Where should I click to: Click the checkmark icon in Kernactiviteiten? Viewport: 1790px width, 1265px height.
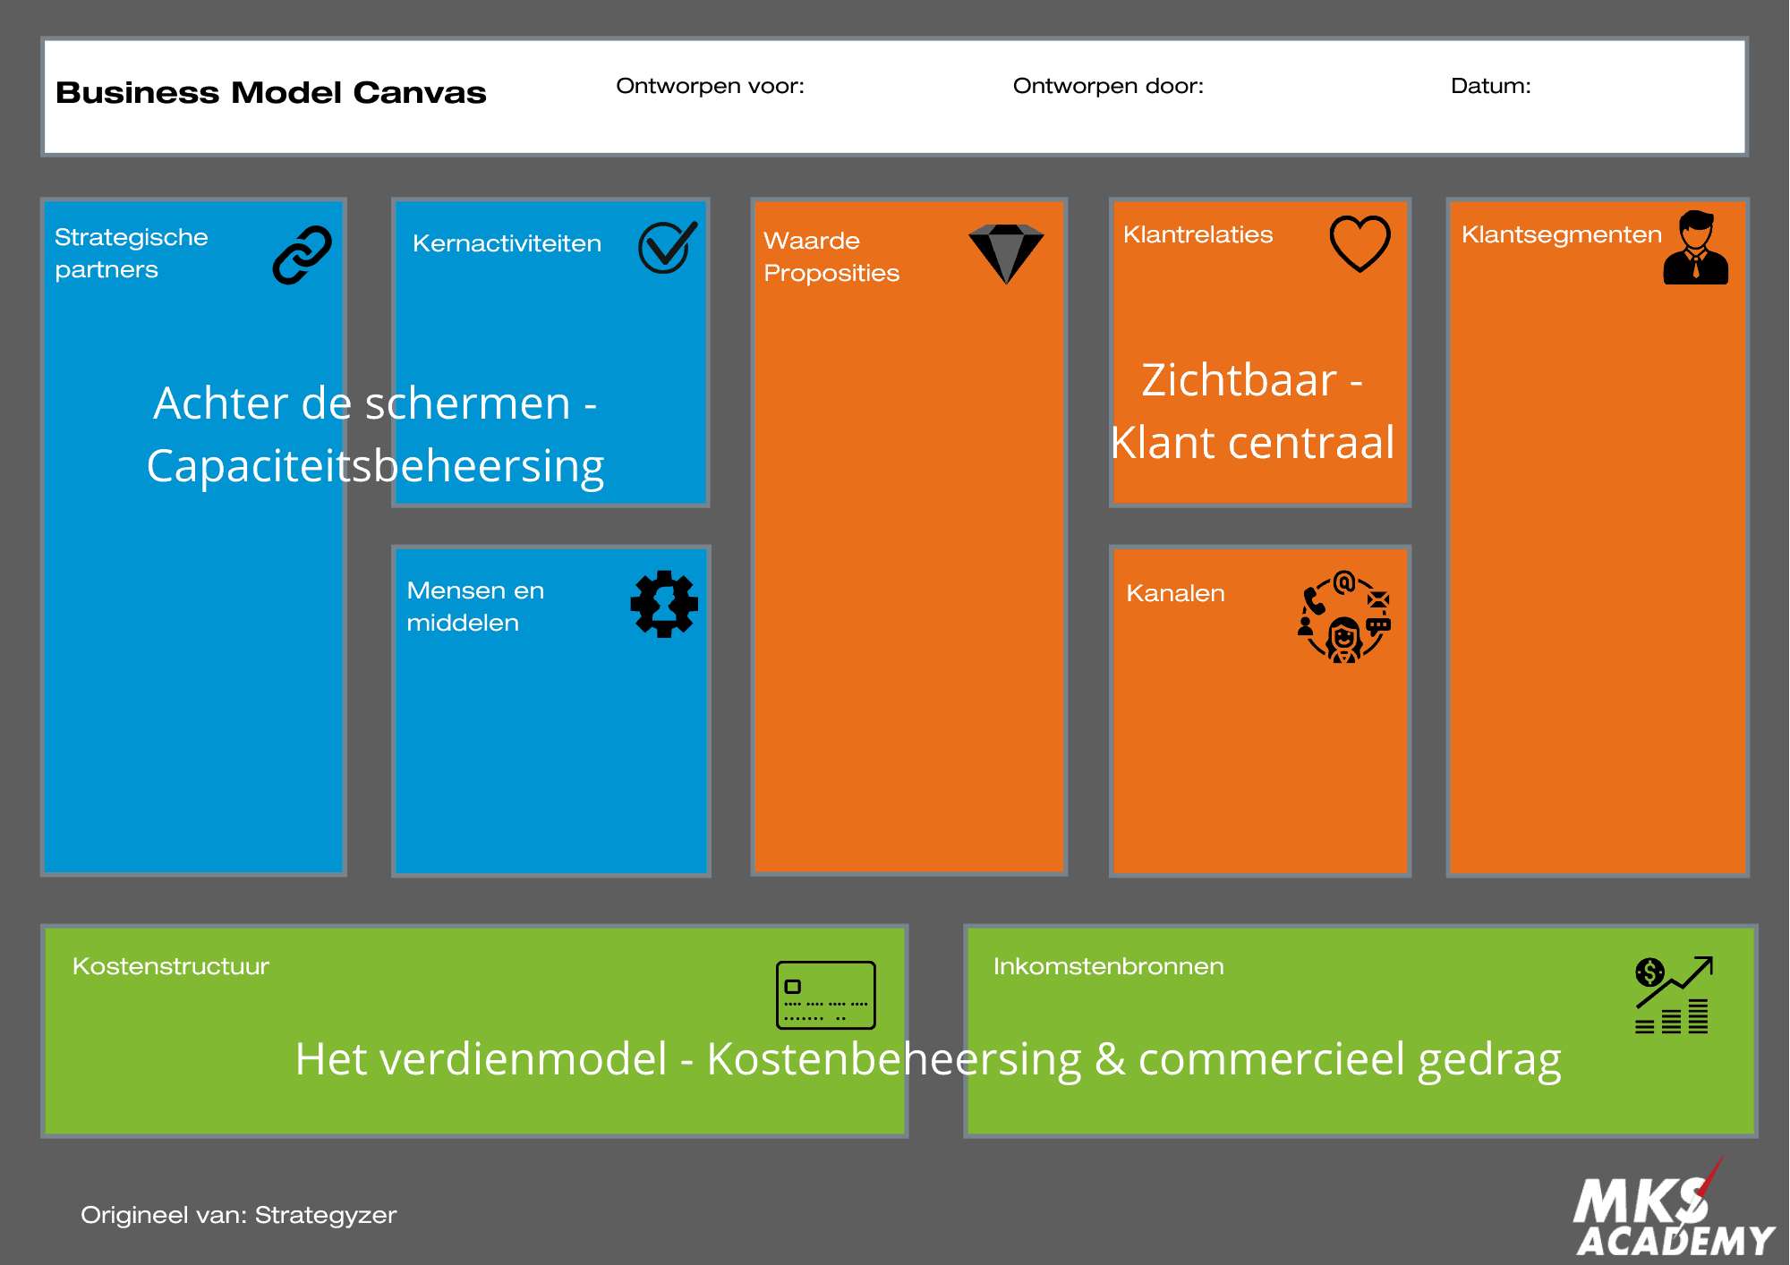pyautogui.click(x=668, y=247)
